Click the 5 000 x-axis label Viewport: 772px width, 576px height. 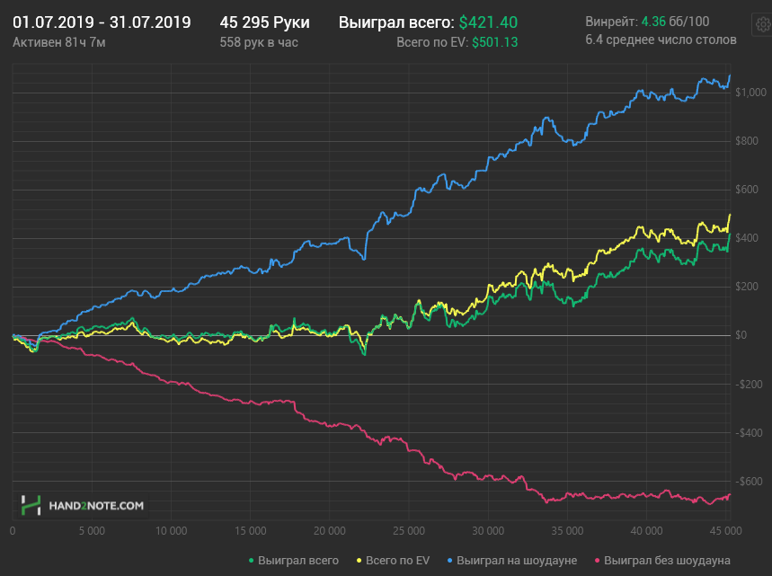(x=92, y=531)
